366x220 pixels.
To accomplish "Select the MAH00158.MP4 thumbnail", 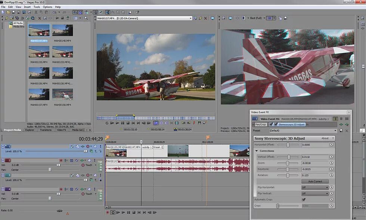I will click(62, 95).
